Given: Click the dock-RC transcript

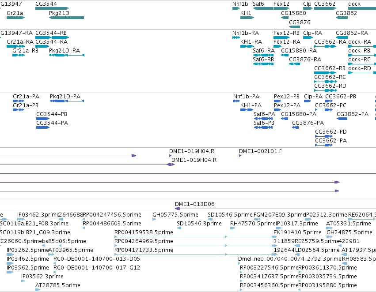Looking at the screenshot, I should tap(362, 64).
